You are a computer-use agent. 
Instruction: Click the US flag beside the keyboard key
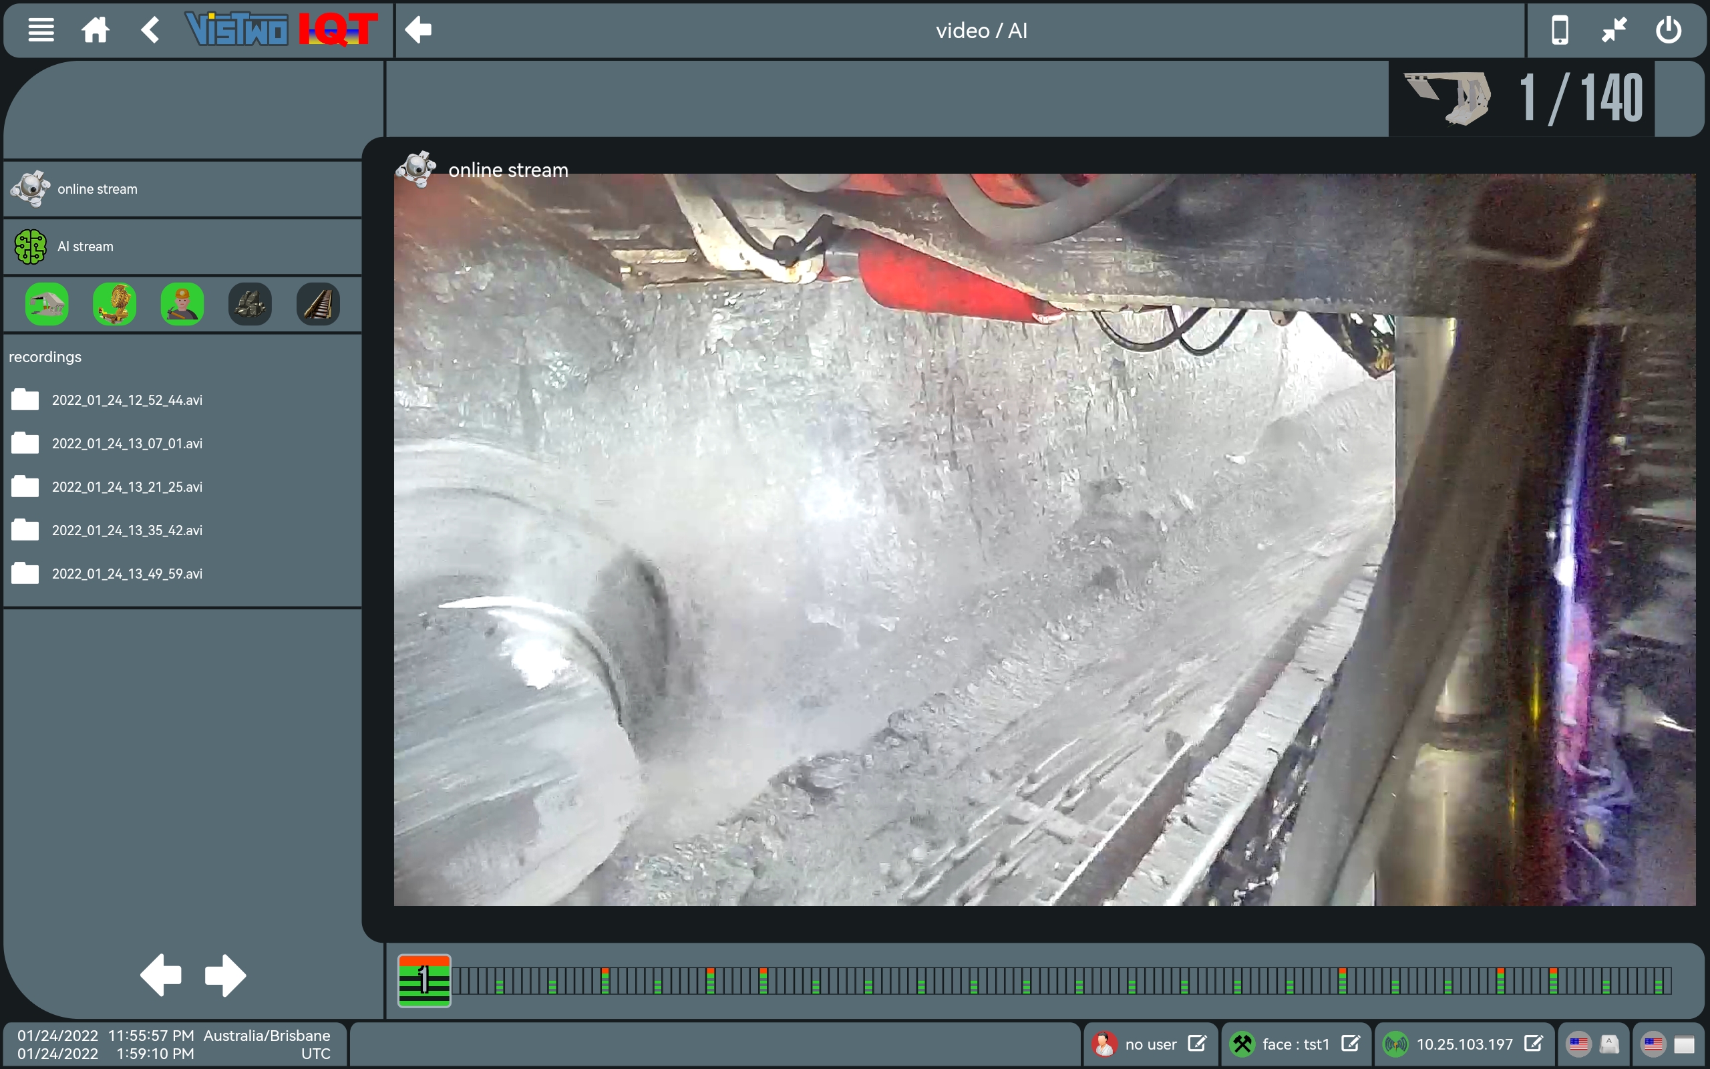click(x=1578, y=1044)
